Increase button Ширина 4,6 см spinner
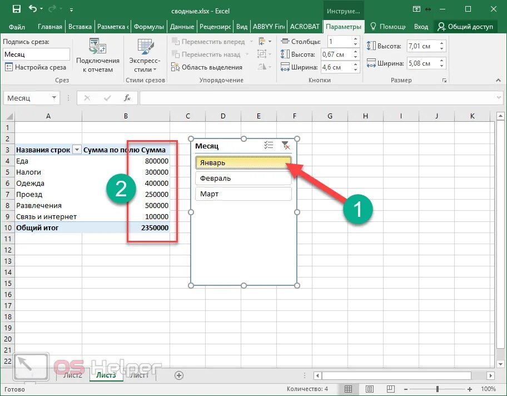The width and height of the screenshot is (507, 396). tap(356, 65)
